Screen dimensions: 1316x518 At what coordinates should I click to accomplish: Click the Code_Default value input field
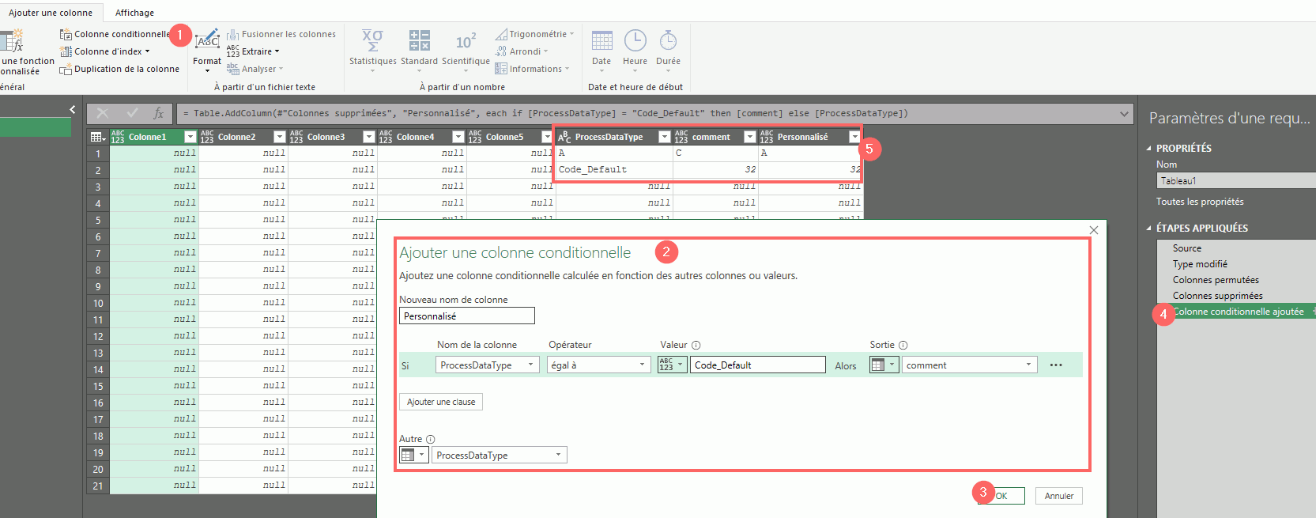point(759,365)
